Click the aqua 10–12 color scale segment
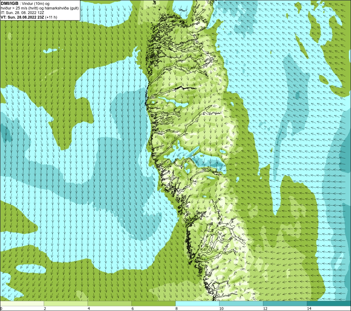This screenshot has width=351, height=311. coord(241,304)
